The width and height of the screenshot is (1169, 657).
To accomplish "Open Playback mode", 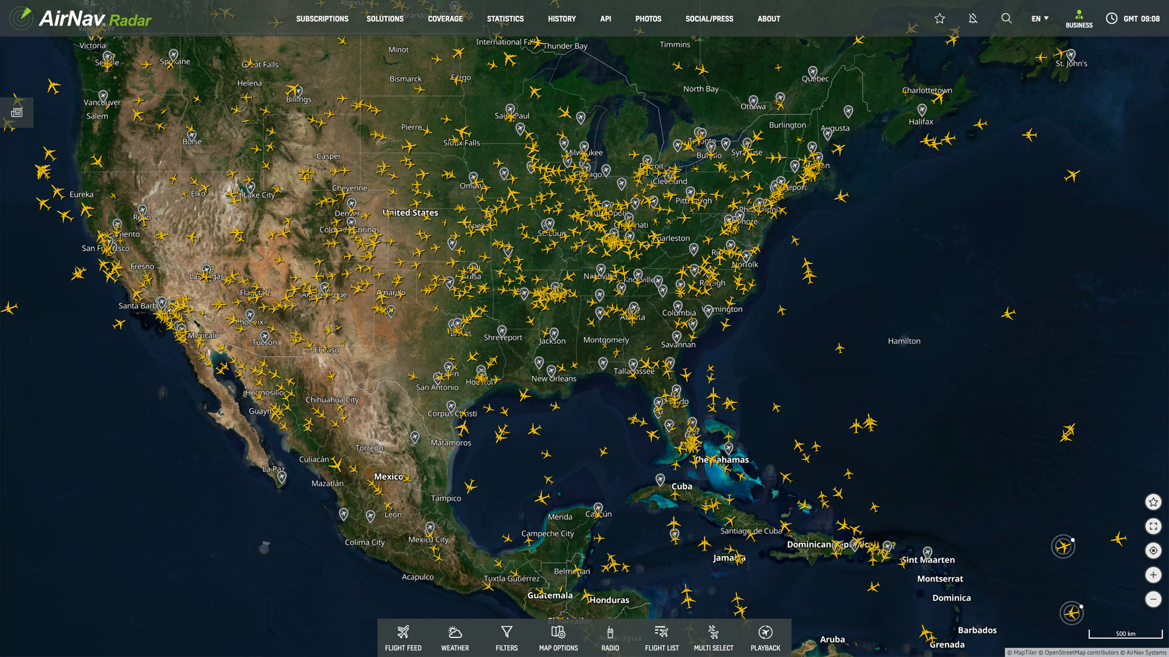I will coord(765,638).
